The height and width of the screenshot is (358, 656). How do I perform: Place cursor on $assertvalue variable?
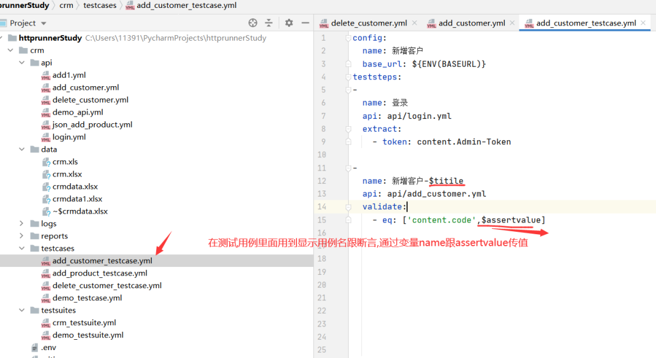(x=511, y=220)
